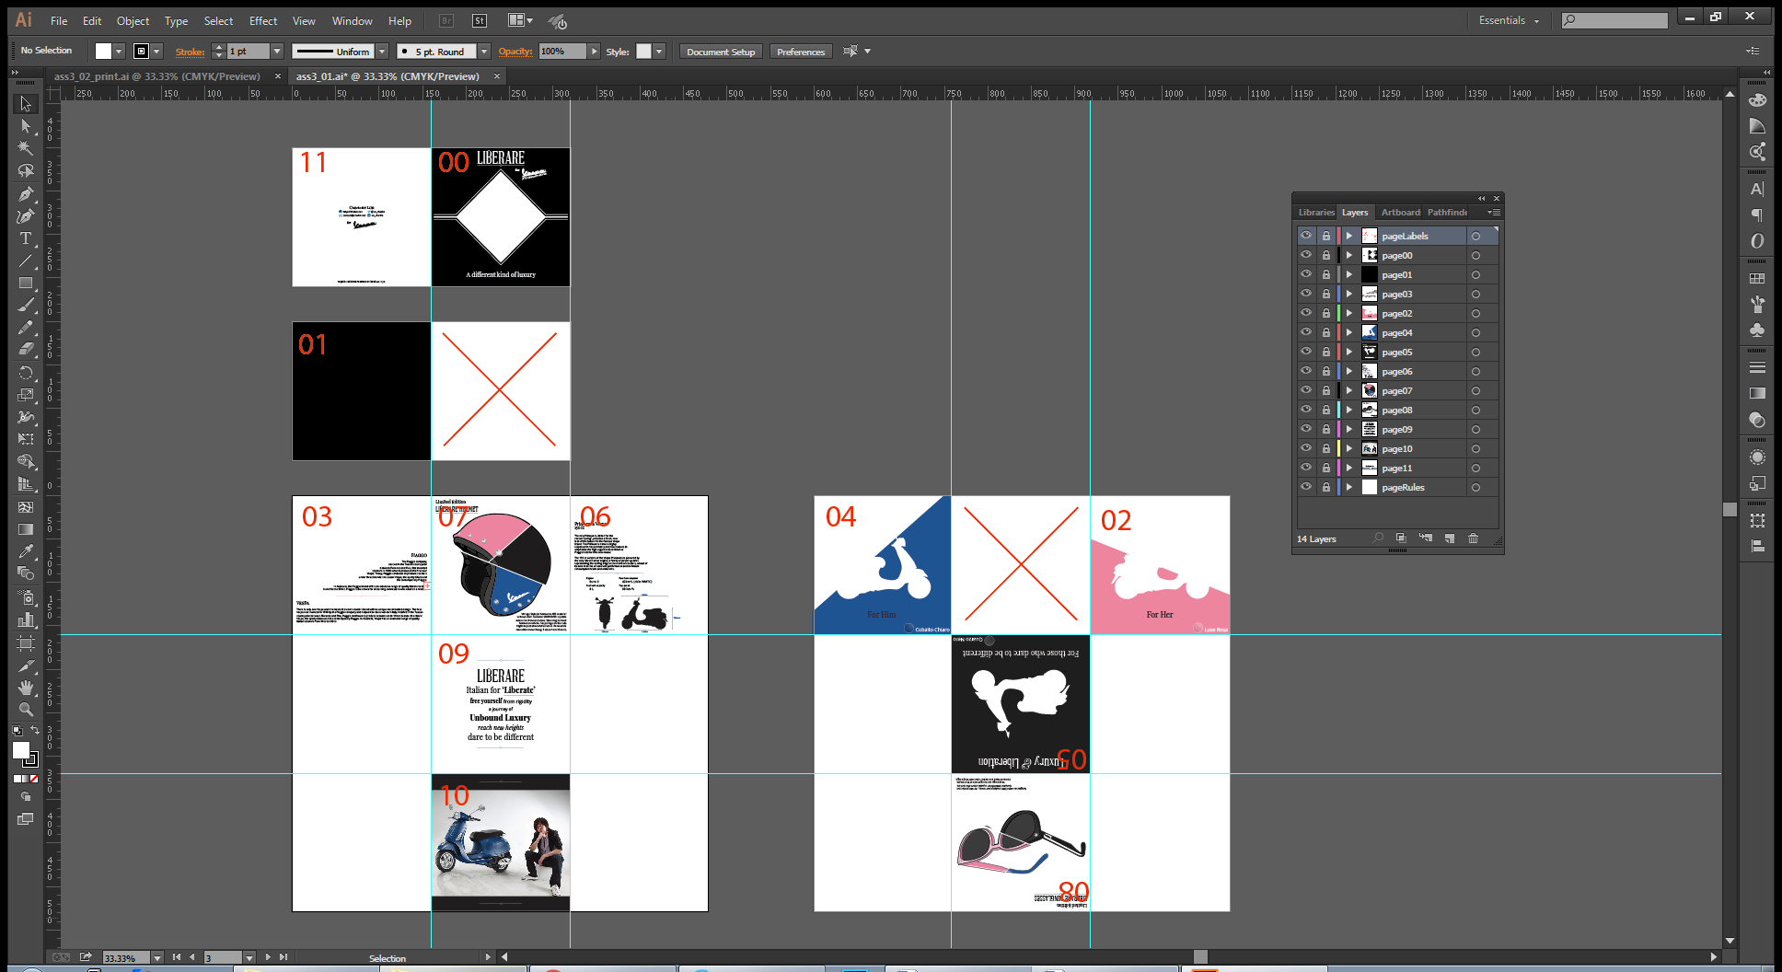The width and height of the screenshot is (1782, 972).
Task: Select the Column Graph tool
Action: pyautogui.click(x=26, y=619)
